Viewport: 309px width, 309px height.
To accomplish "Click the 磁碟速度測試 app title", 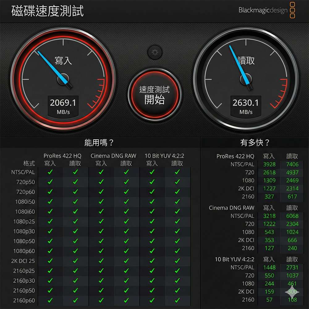I will 48,11.
